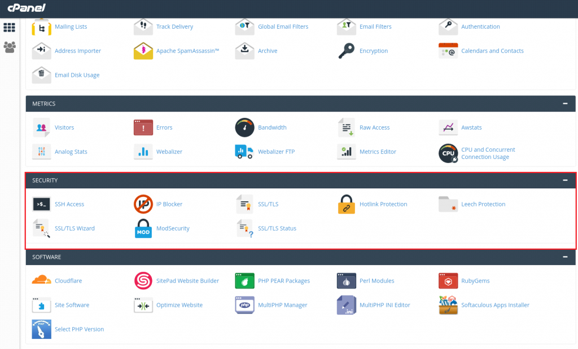The height and width of the screenshot is (349, 578).
Task: Open the MultiPHP Manager link
Action: pos(282,305)
